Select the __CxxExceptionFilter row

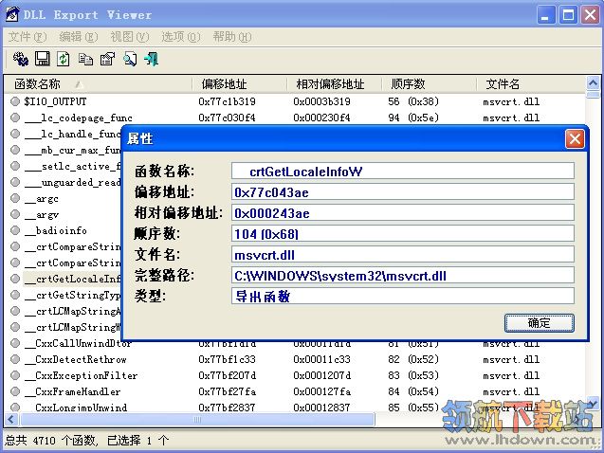coord(295,375)
